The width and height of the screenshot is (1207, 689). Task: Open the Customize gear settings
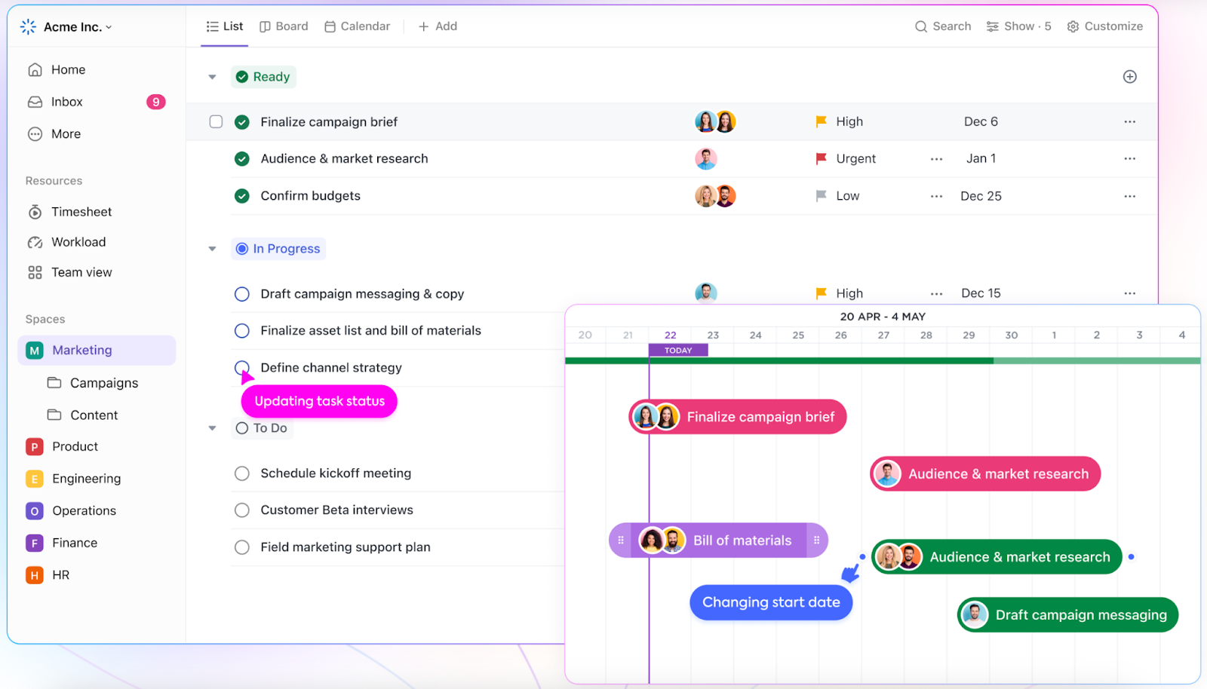pyautogui.click(x=1073, y=26)
